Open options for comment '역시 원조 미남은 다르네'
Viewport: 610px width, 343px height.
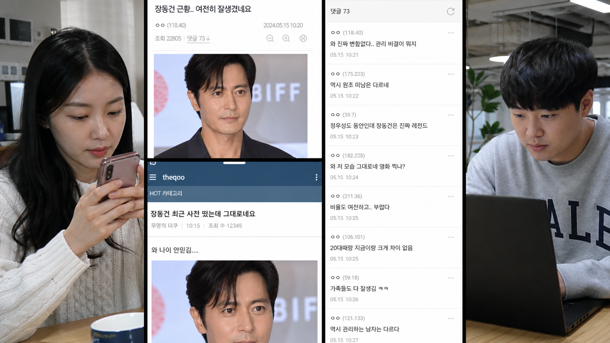pos(451,74)
